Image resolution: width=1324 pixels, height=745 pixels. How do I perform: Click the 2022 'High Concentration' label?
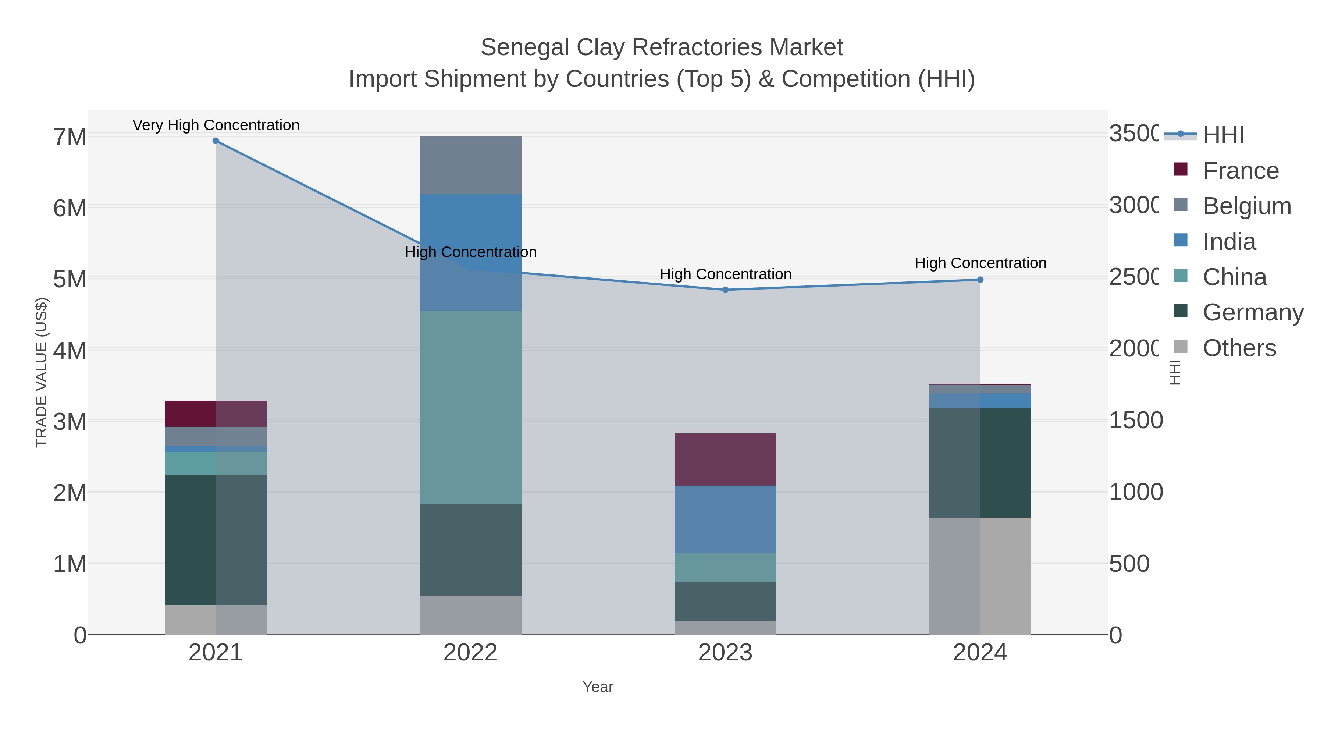point(471,252)
